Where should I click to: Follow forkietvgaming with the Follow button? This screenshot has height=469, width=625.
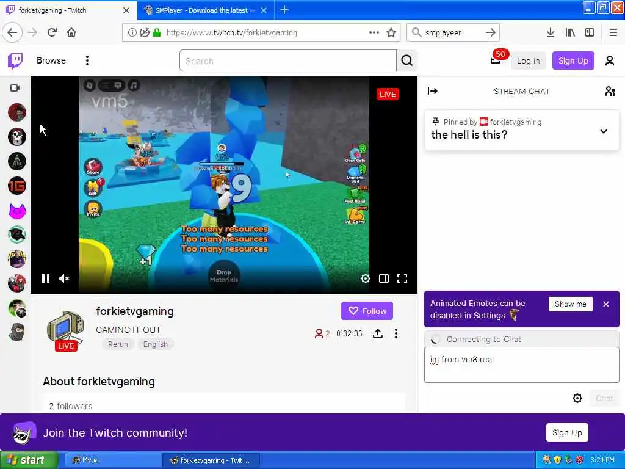click(x=367, y=311)
